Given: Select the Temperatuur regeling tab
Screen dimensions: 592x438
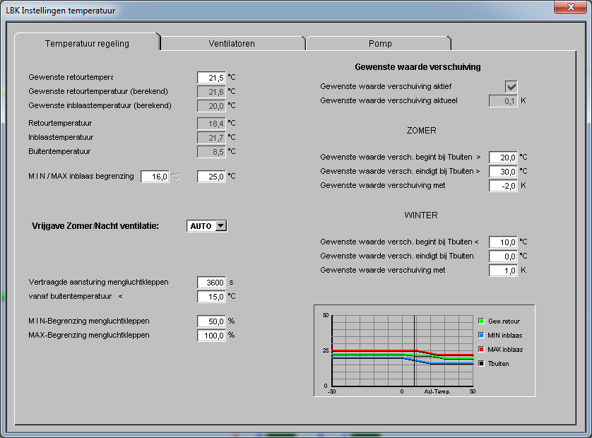Looking at the screenshot, I should [87, 42].
